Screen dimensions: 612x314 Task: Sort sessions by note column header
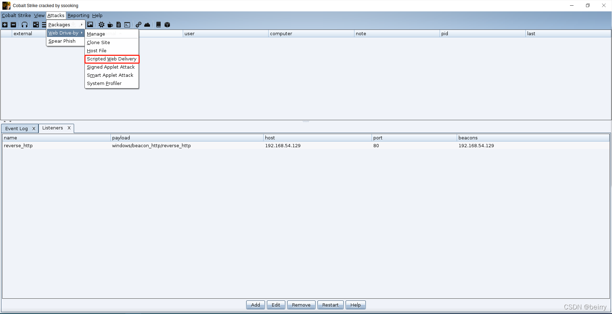pos(397,33)
